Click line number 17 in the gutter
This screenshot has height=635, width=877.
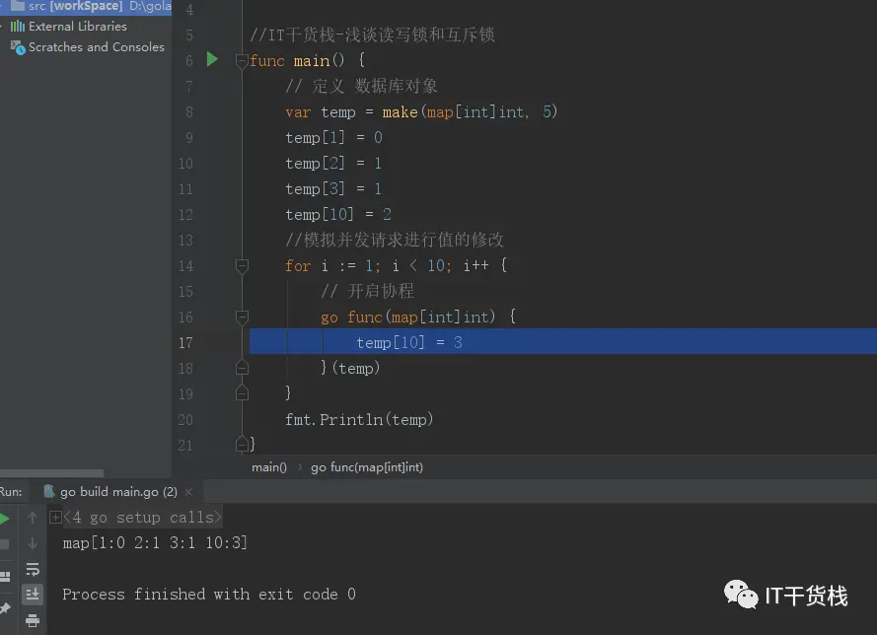pyautogui.click(x=185, y=342)
